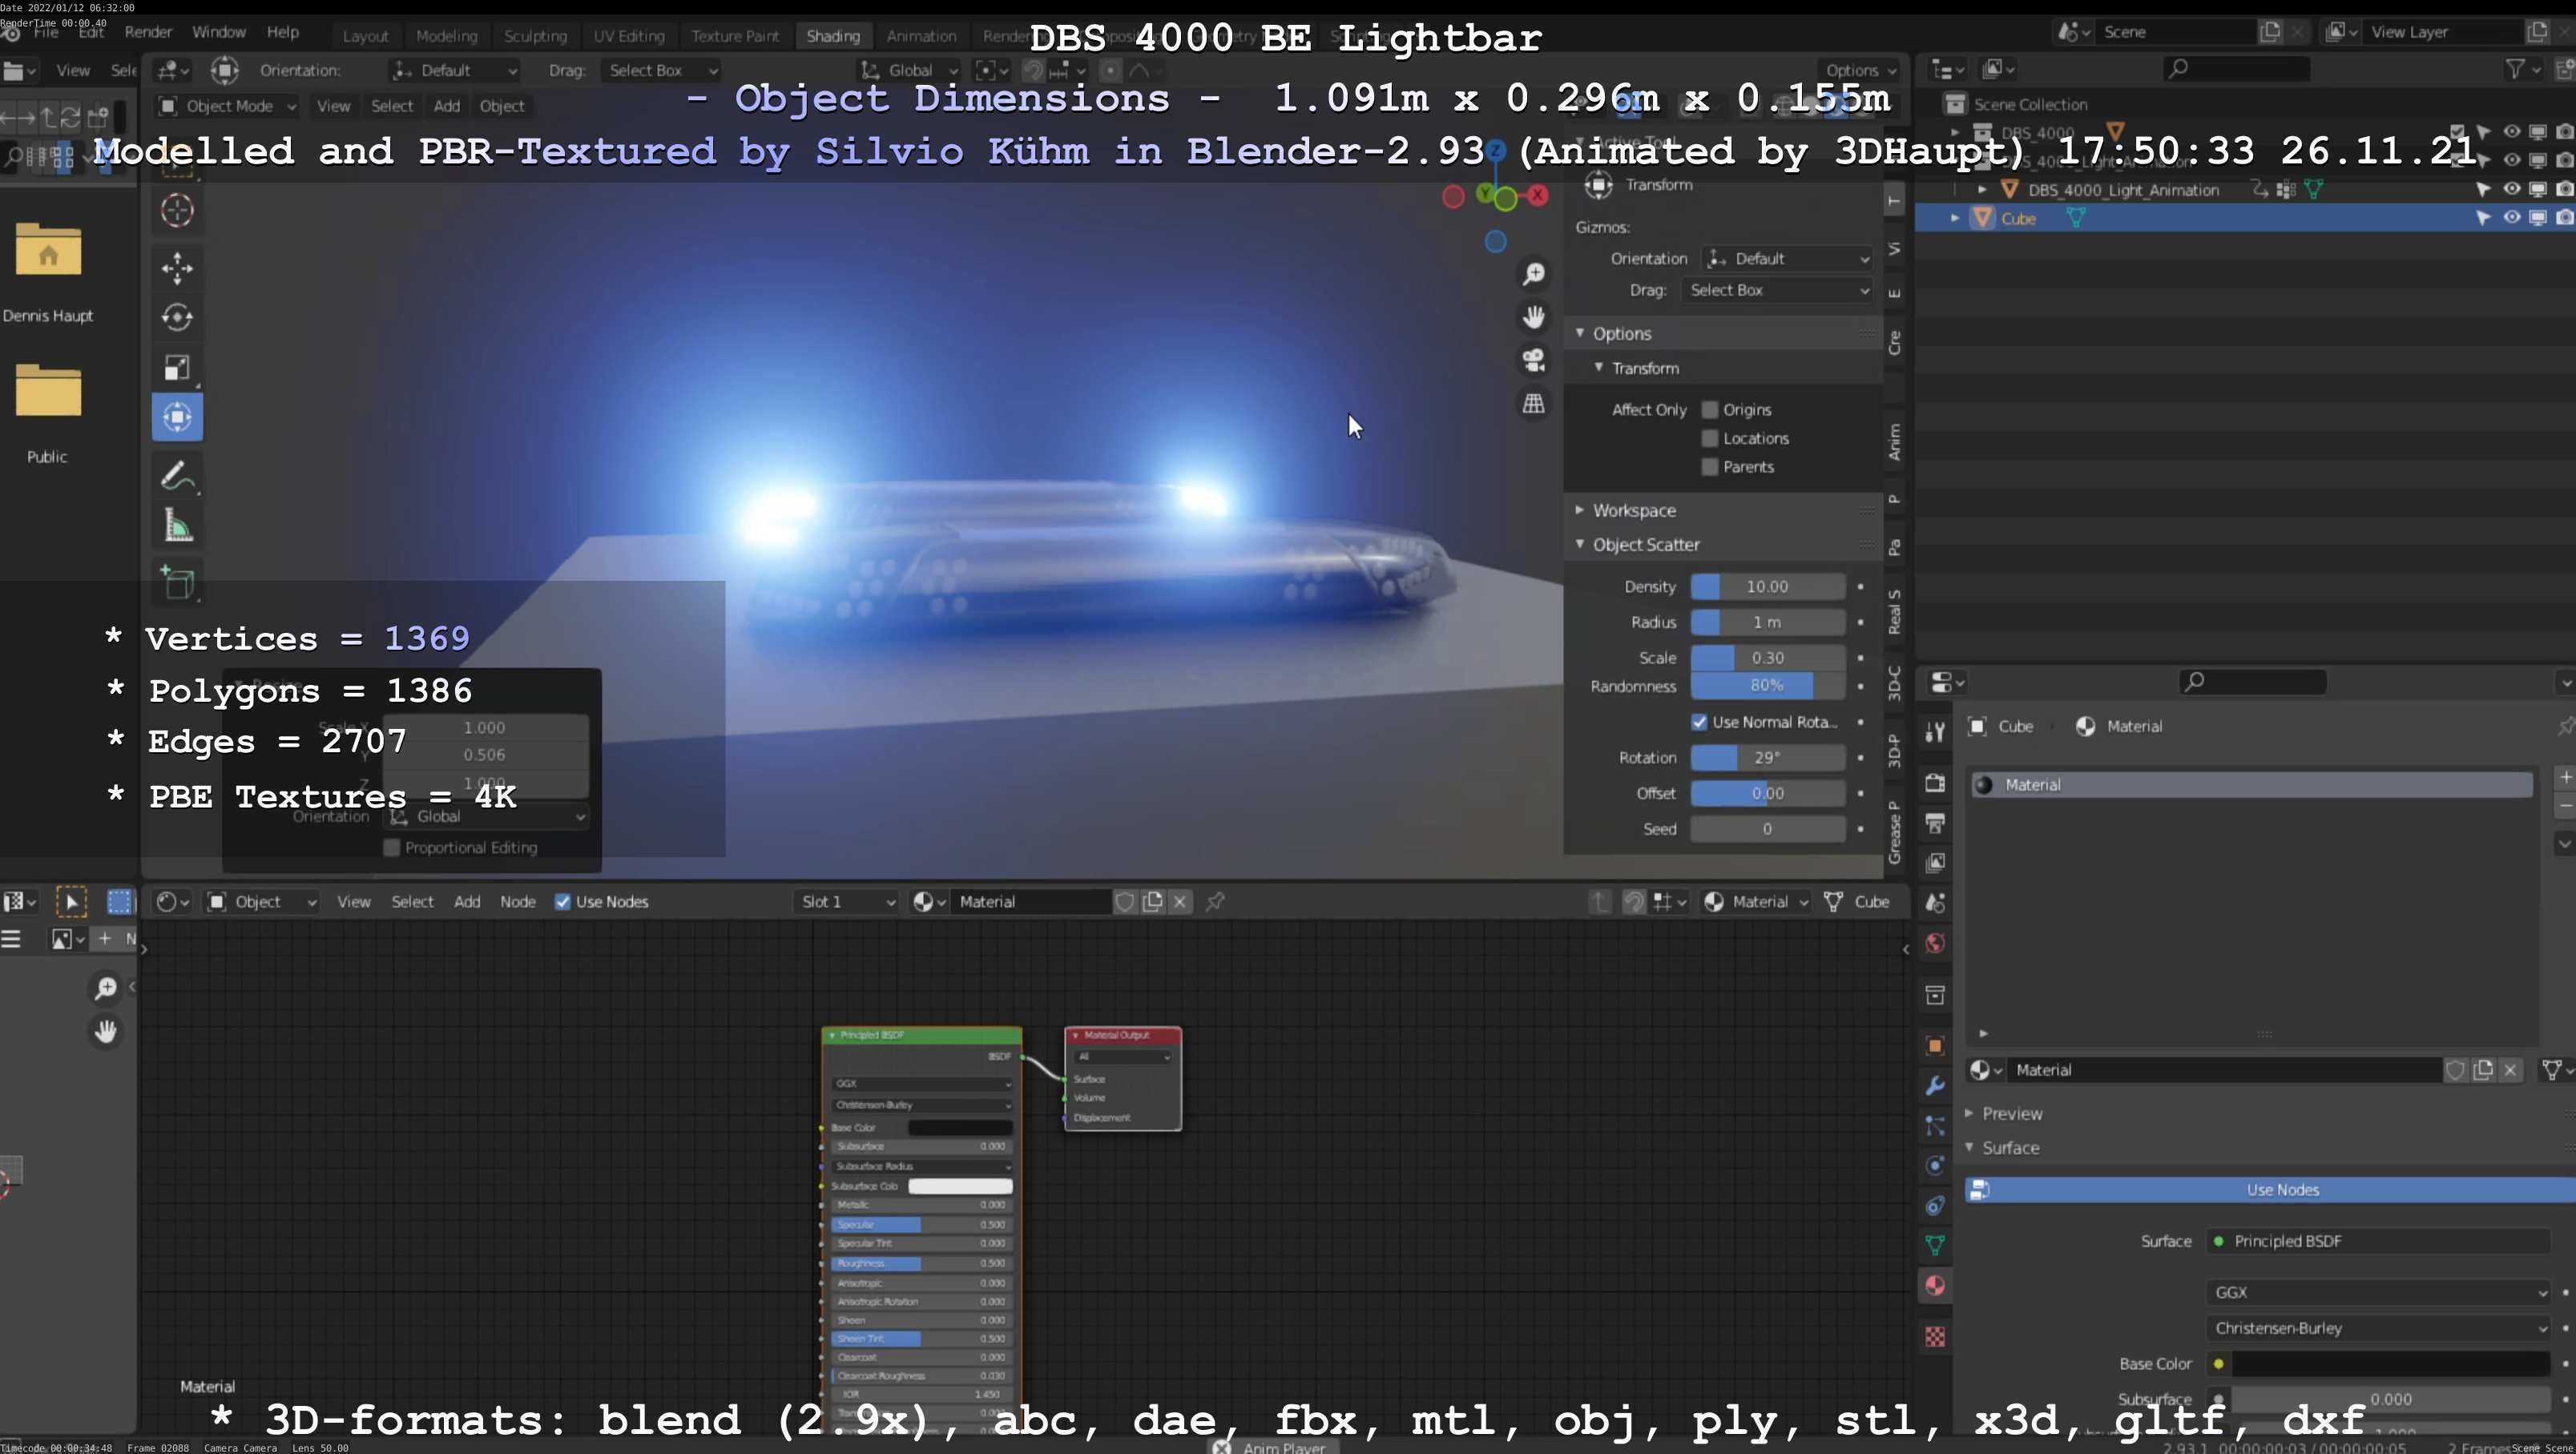This screenshot has width=2576, height=1454.
Task: Open the Node menu in node editor
Action: (518, 902)
